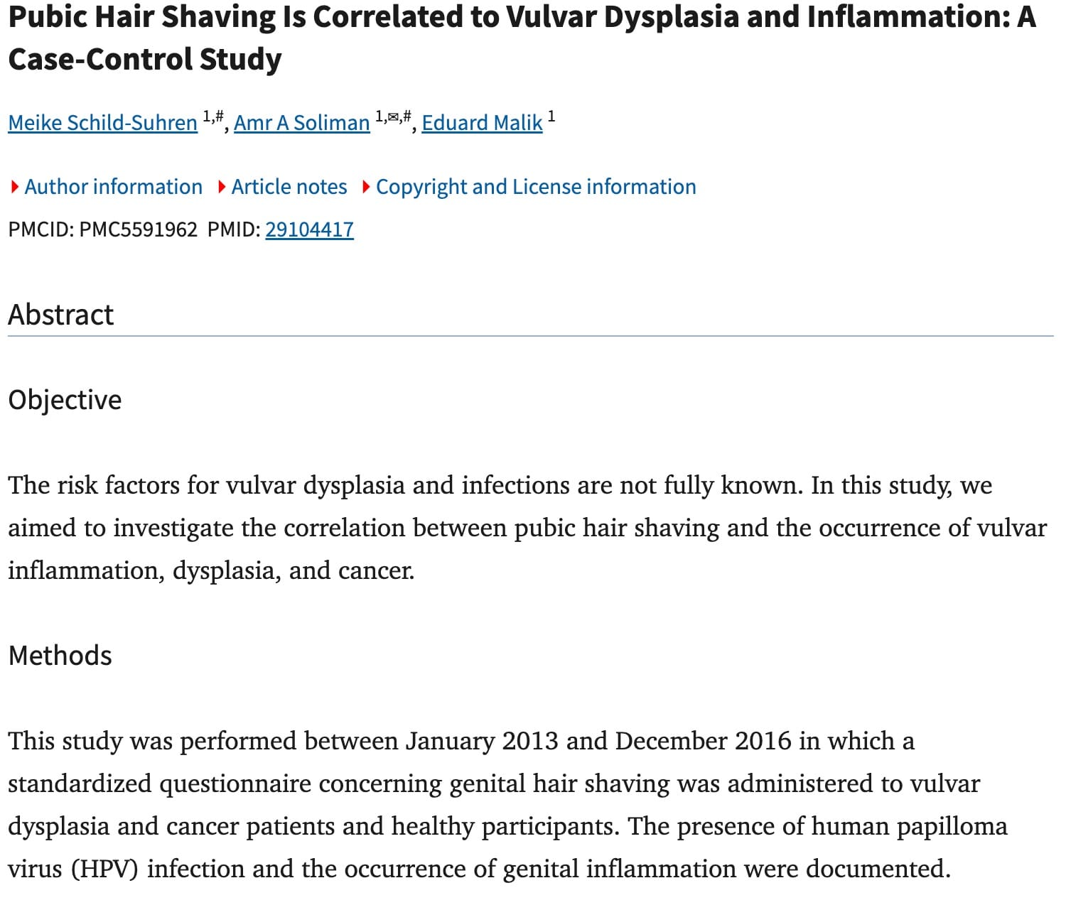The width and height of the screenshot is (1066, 905).
Task: Click the Abstract section heading
Action: tap(61, 315)
